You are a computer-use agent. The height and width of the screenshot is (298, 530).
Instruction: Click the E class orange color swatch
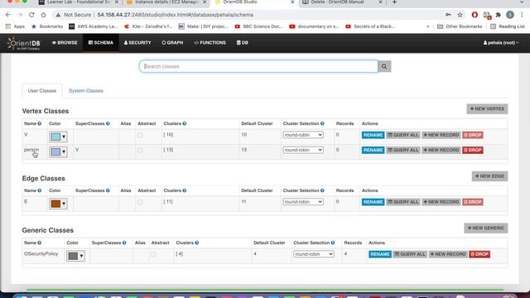(55, 204)
